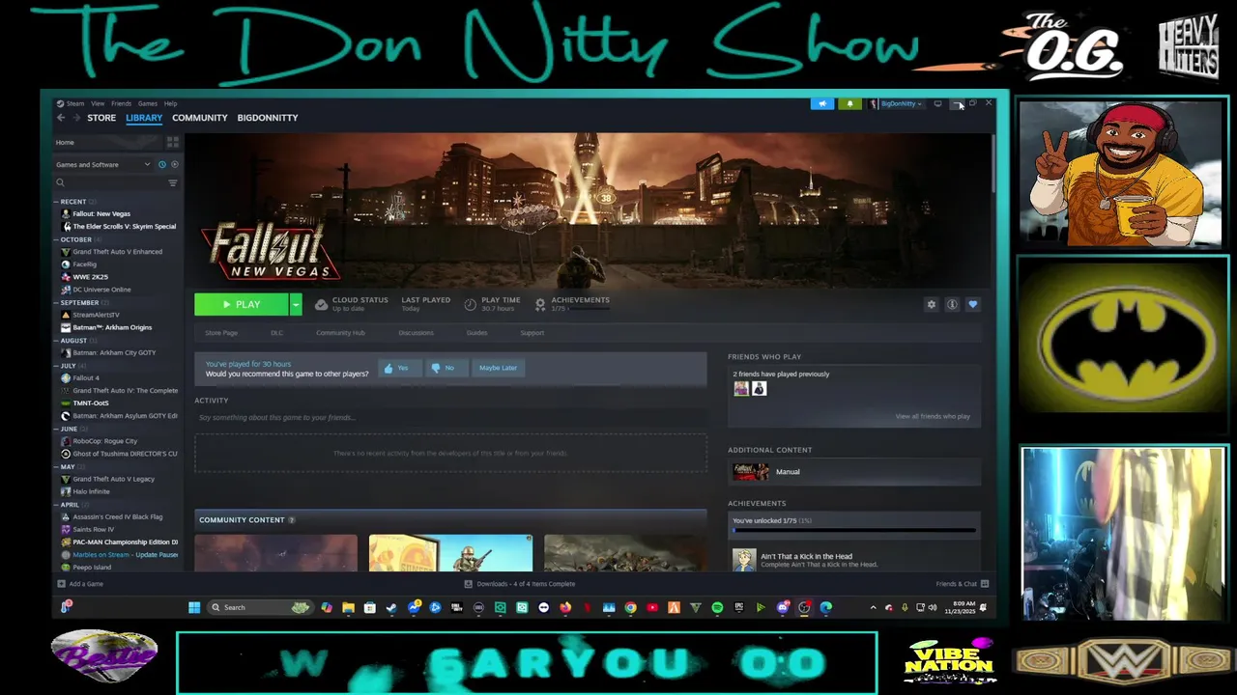Open Steam icon in the Windows taskbar
Viewport: 1237px width, 695px height.
tap(391, 607)
